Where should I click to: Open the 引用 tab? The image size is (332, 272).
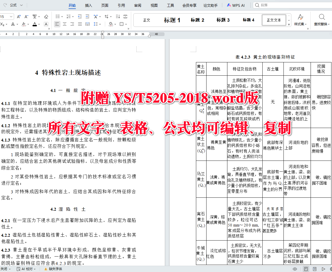[121, 5]
